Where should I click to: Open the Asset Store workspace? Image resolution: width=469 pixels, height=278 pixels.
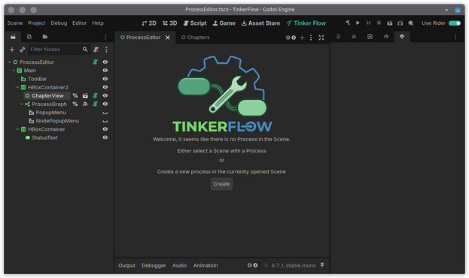pyautogui.click(x=260, y=23)
